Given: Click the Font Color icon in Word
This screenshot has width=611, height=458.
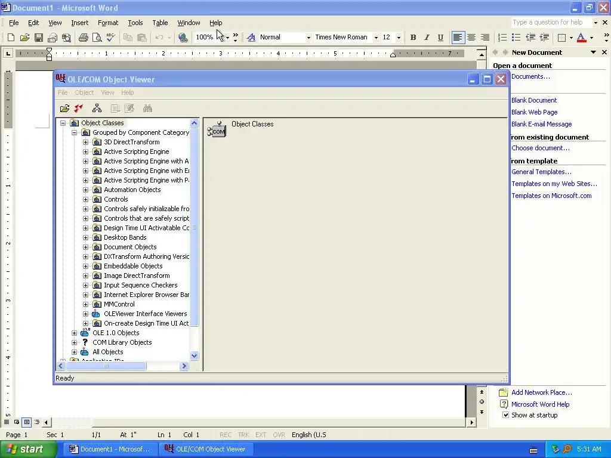Looking at the screenshot, I should 581,38.
